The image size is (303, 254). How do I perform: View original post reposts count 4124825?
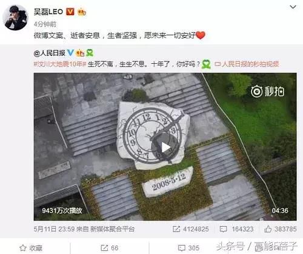pyautogui.click(x=191, y=229)
